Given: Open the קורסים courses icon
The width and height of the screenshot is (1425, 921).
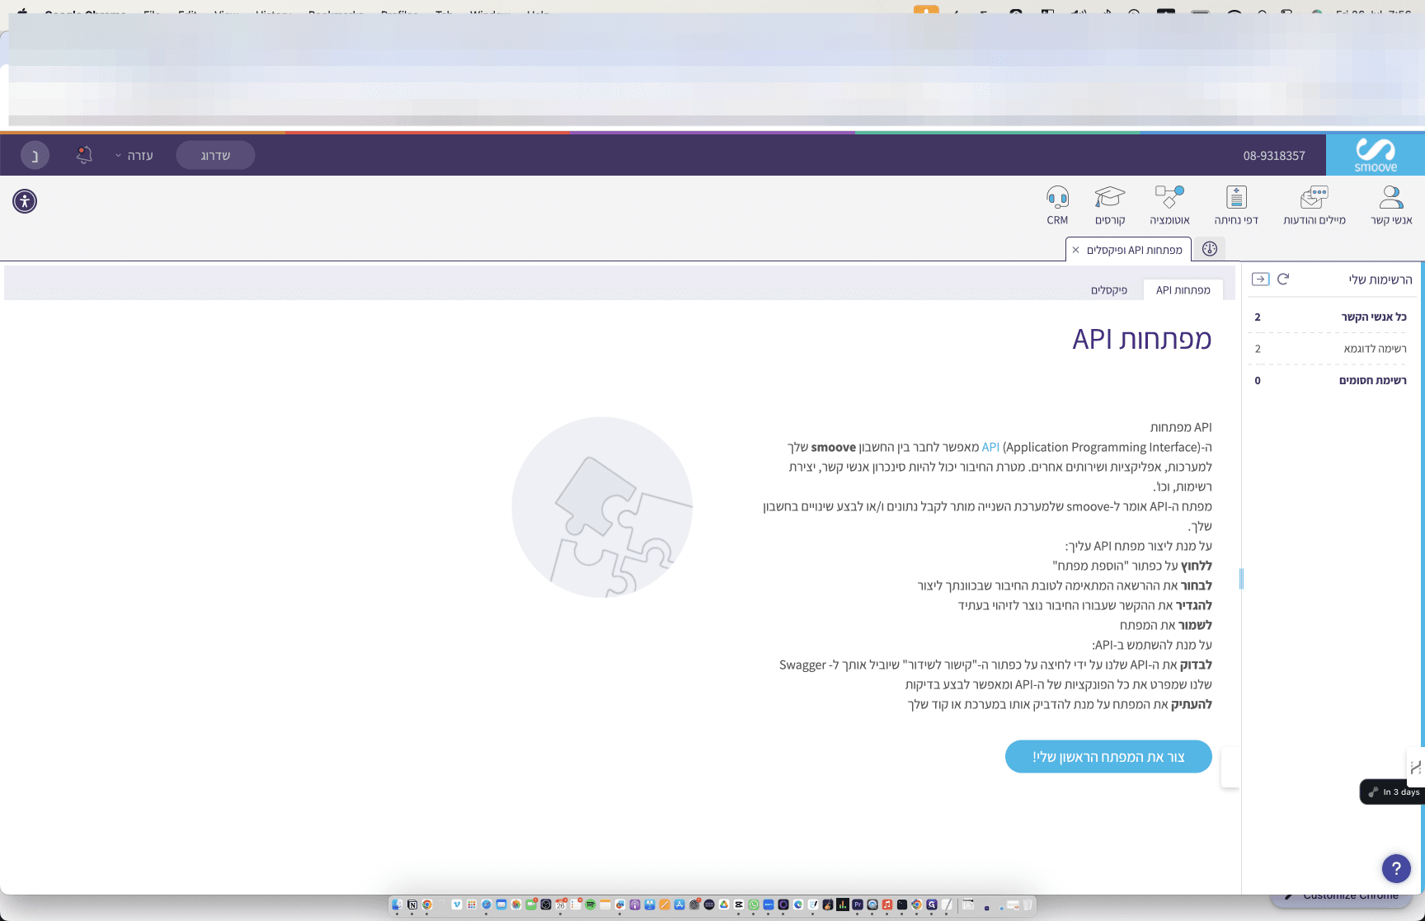Looking at the screenshot, I should [1110, 204].
